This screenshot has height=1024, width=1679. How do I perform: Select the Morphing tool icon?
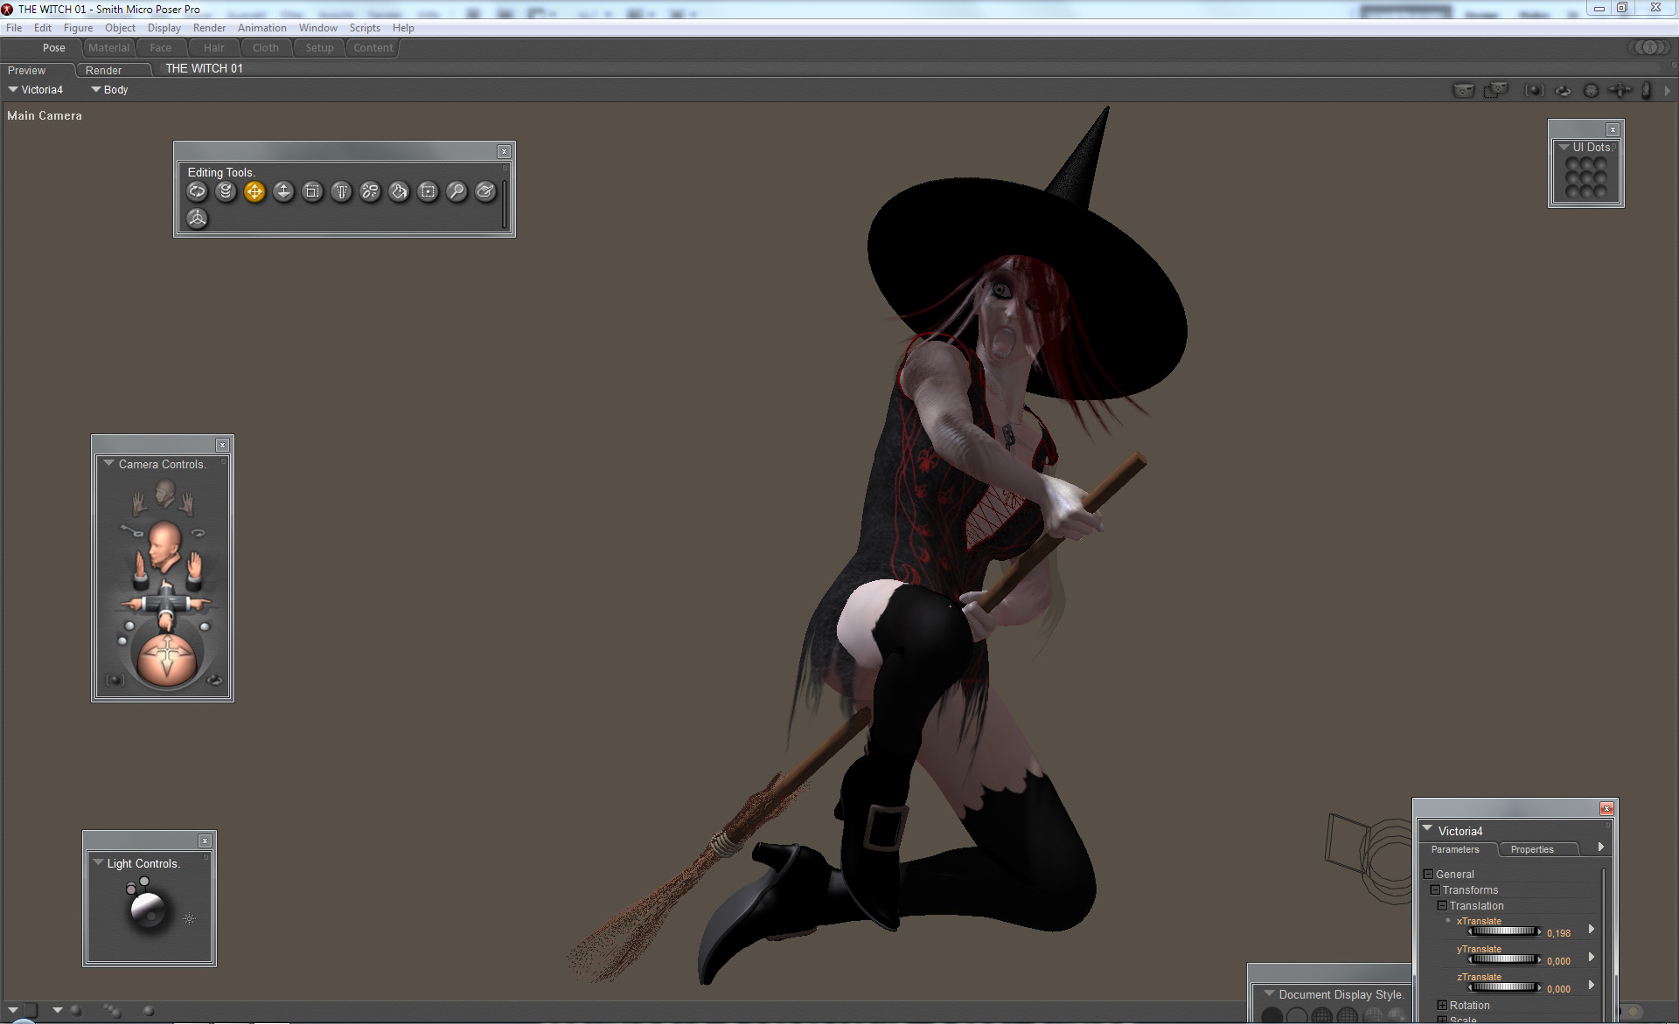(485, 191)
